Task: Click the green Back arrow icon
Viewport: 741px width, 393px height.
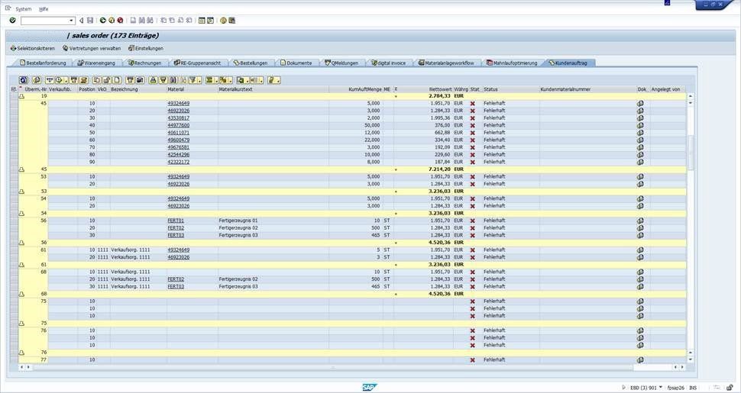Action: [x=103, y=21]
